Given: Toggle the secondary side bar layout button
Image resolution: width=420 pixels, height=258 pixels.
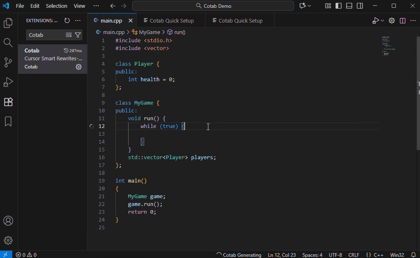Looking at the screenshot, I should pyautogui.click(x=359, y=6).
